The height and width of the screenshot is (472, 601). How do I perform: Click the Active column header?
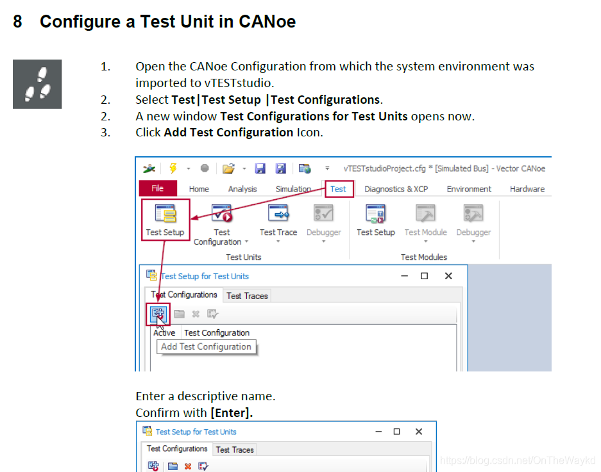164,332
